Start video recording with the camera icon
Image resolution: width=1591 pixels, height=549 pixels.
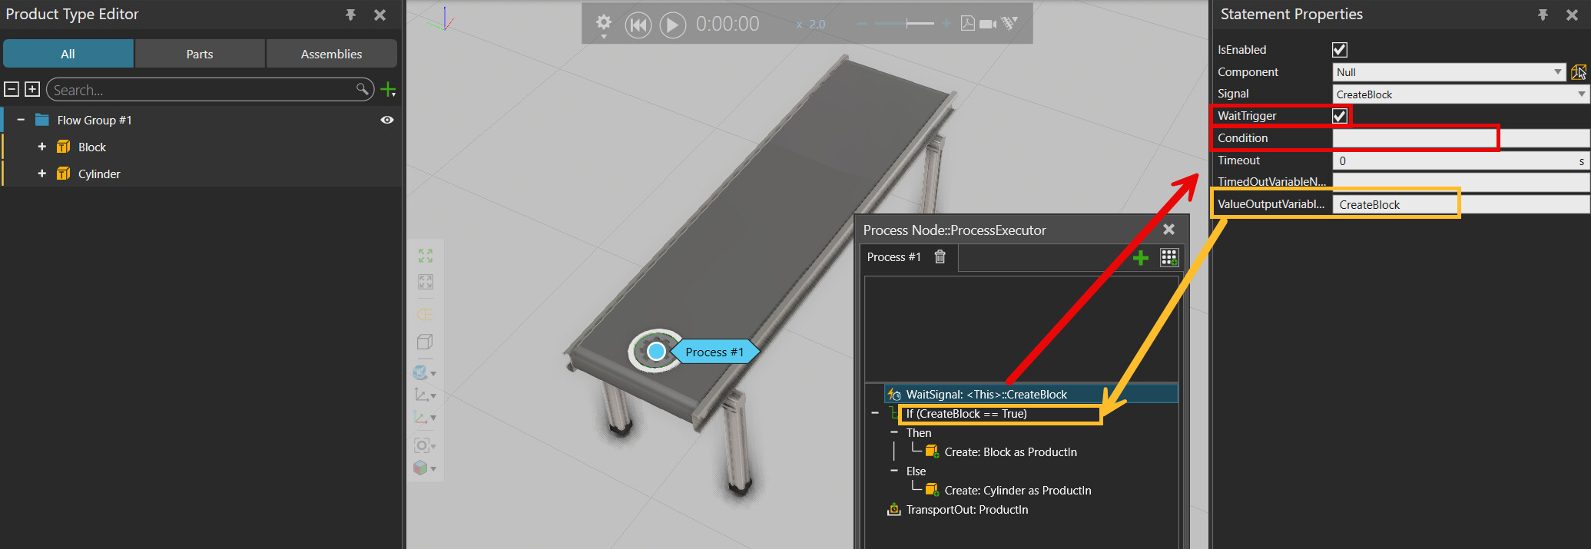pos(988,24)
